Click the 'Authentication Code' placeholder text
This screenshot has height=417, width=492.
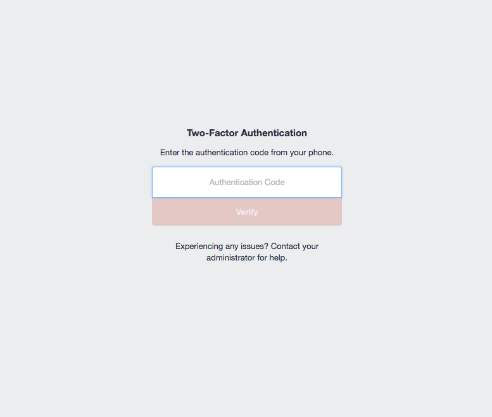click(247, 182)
